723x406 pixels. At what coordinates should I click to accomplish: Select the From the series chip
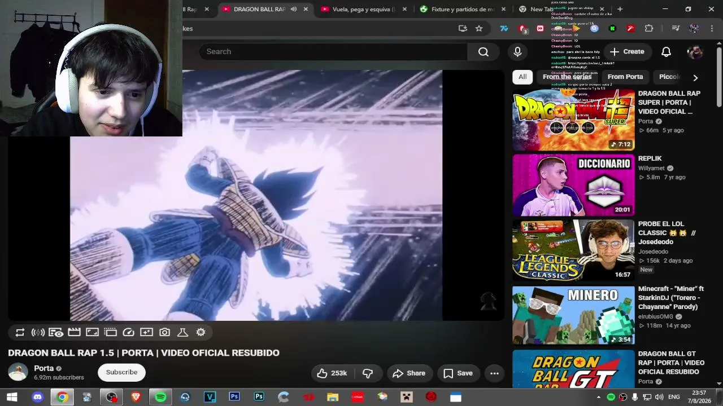(567, 77)
